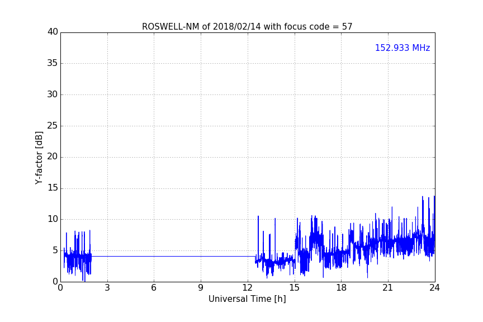Click the y-axis tick label '20'

tap(53, 157)
